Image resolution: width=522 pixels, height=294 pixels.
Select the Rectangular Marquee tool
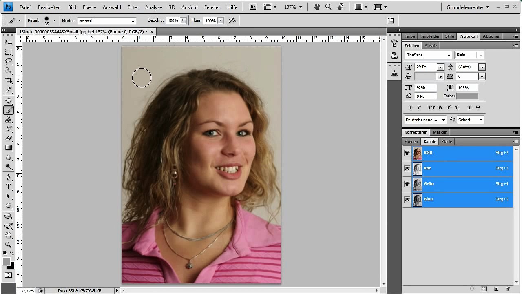tap(9, 52)
